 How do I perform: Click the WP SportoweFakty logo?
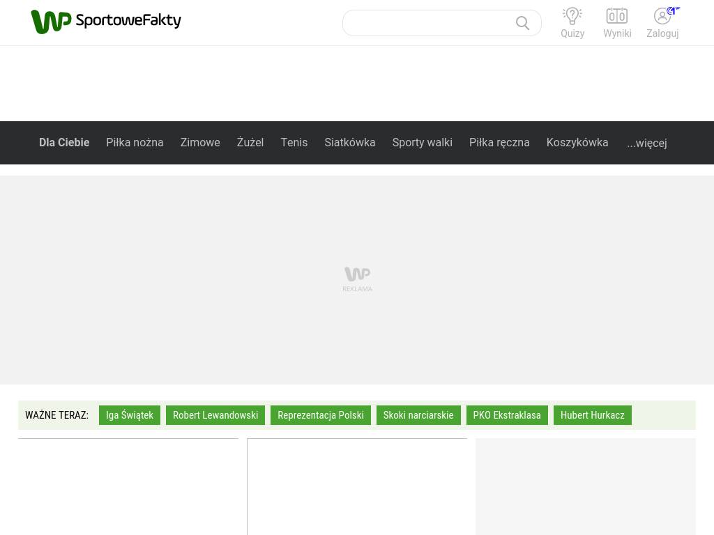[x=106, y=22]
